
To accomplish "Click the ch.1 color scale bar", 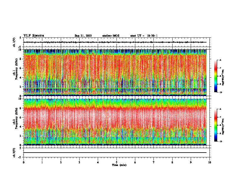I will pos(215,76).
